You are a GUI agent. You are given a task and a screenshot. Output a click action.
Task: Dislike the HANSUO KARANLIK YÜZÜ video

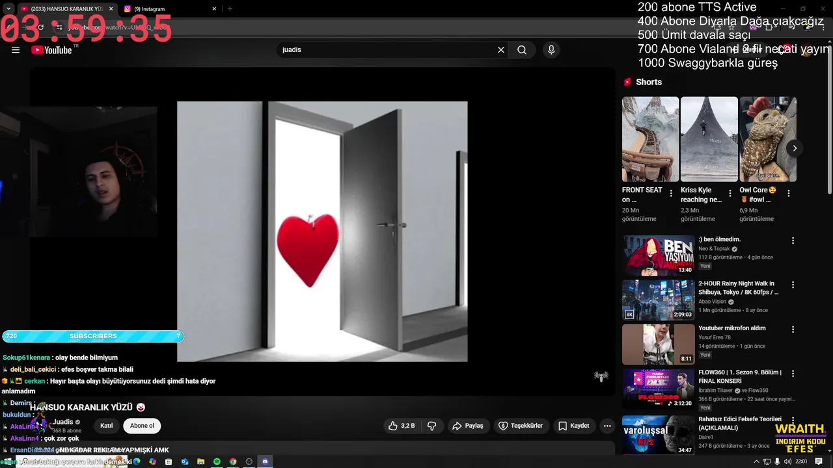431,426
